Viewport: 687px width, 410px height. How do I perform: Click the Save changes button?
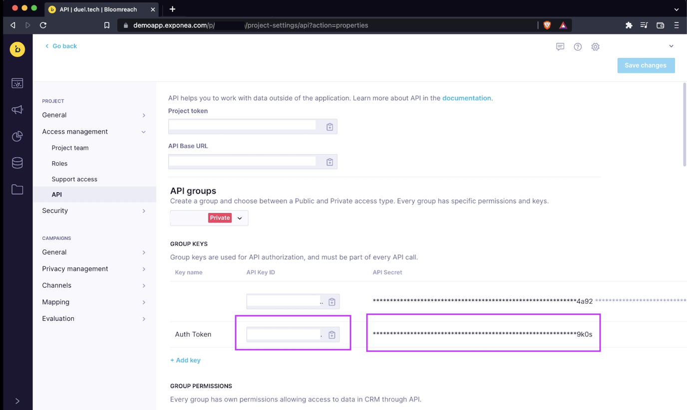(646, 65)
